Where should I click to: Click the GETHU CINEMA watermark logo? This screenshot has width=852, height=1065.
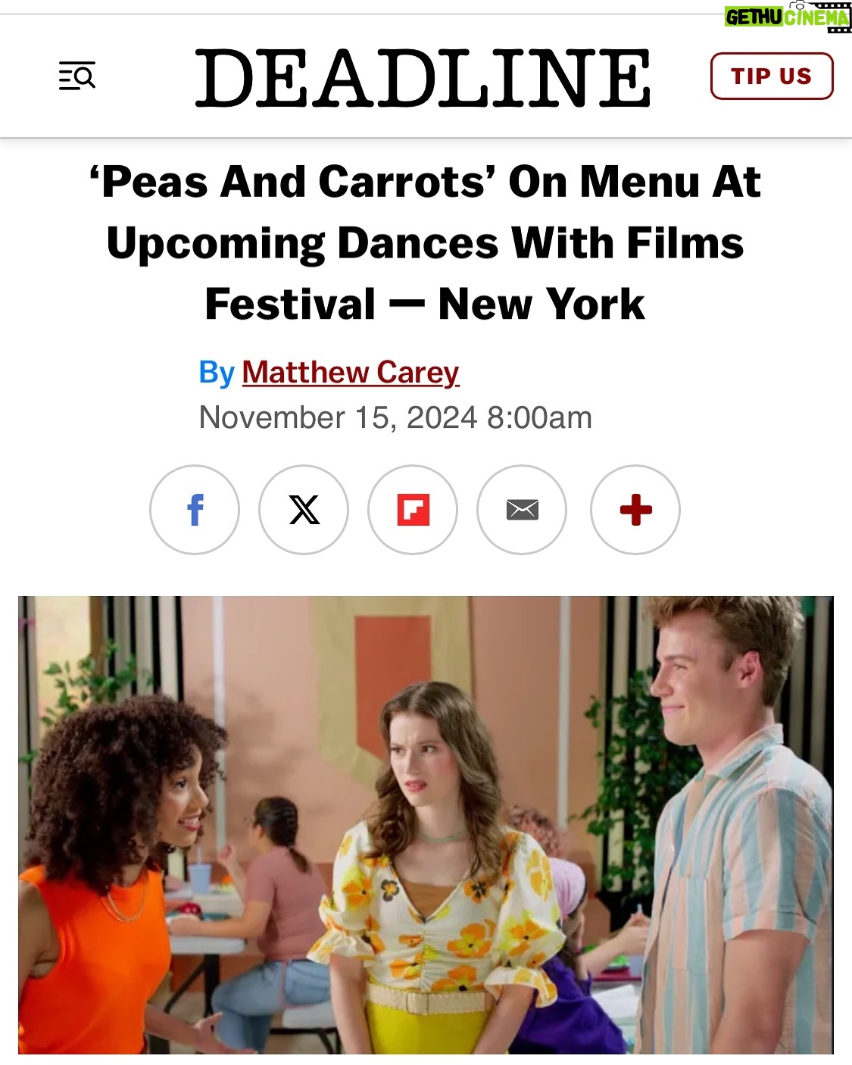click(x=788, y=17)
